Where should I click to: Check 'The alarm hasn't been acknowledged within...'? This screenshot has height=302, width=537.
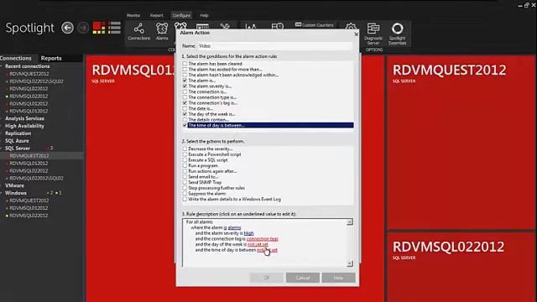[x=185, y=75]
